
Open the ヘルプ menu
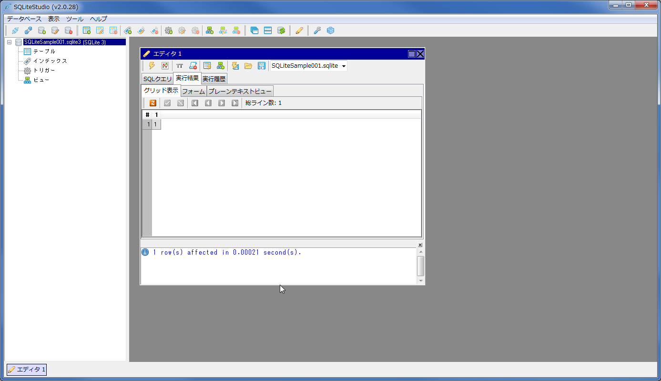[99, 19]
